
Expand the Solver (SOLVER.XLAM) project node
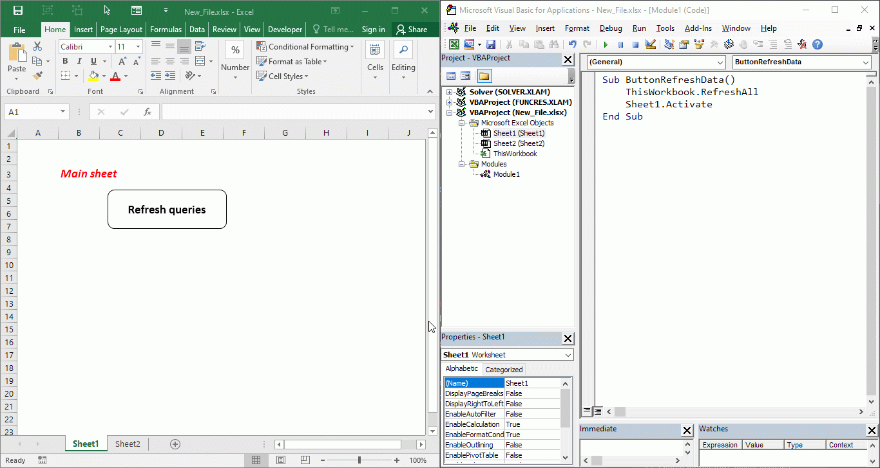(x=449, y=92)
